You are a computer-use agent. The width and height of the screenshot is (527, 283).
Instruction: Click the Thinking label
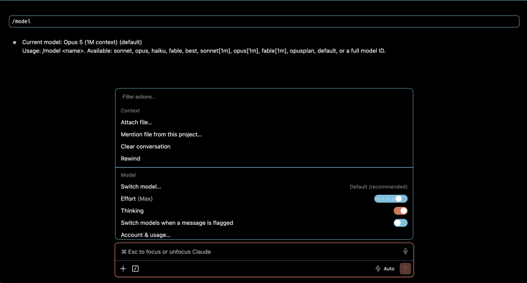pyautogui.click(x=132, y=211)
